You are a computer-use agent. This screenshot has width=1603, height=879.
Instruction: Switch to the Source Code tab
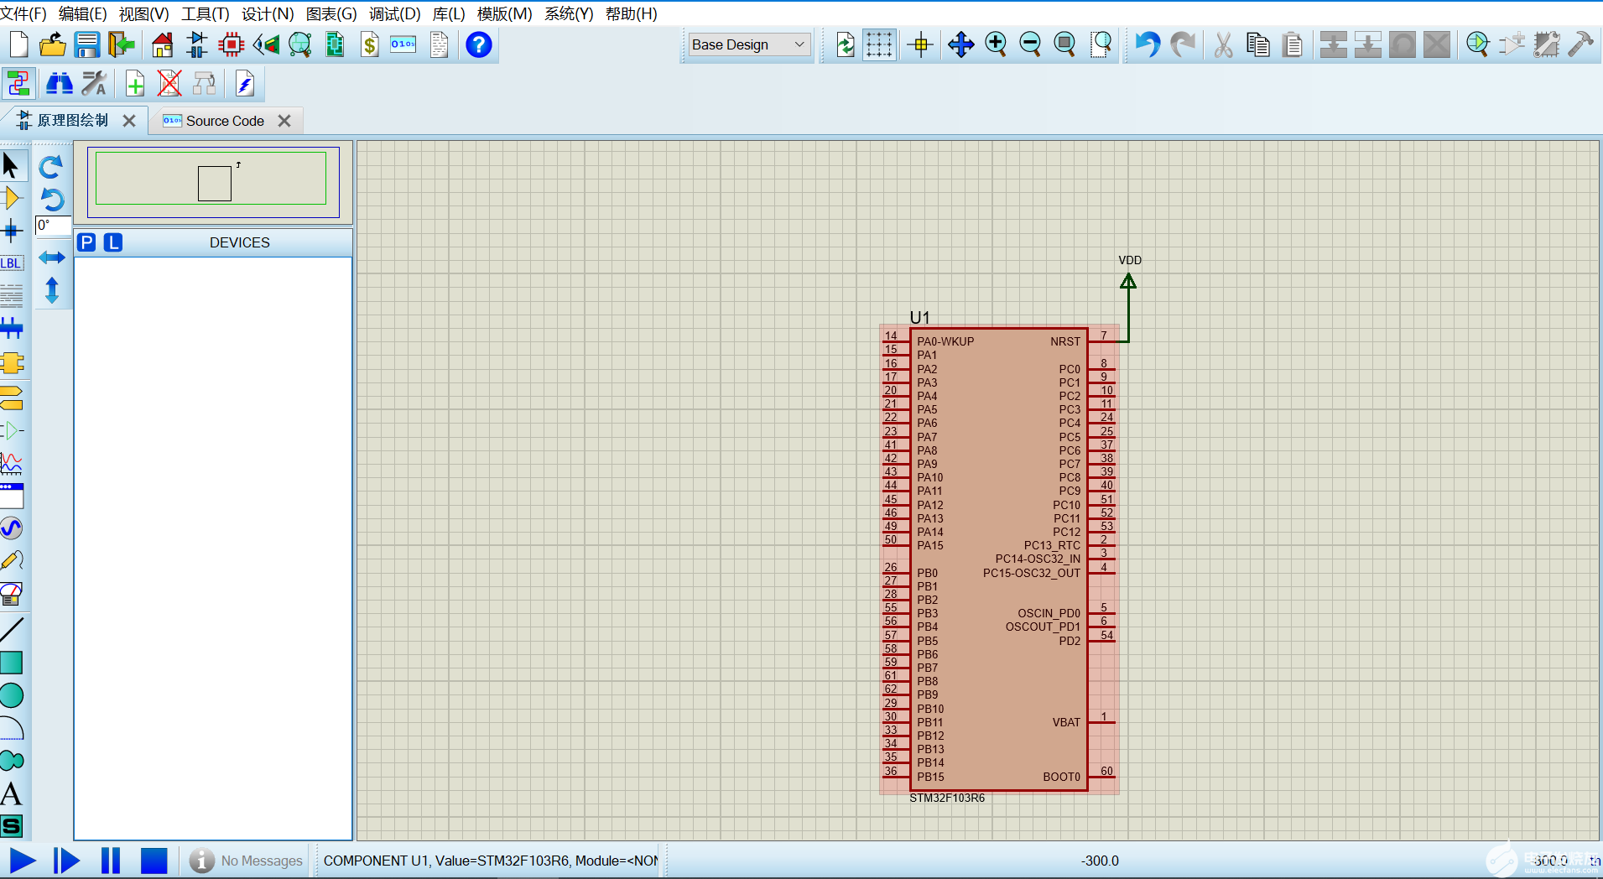(225, 121)
